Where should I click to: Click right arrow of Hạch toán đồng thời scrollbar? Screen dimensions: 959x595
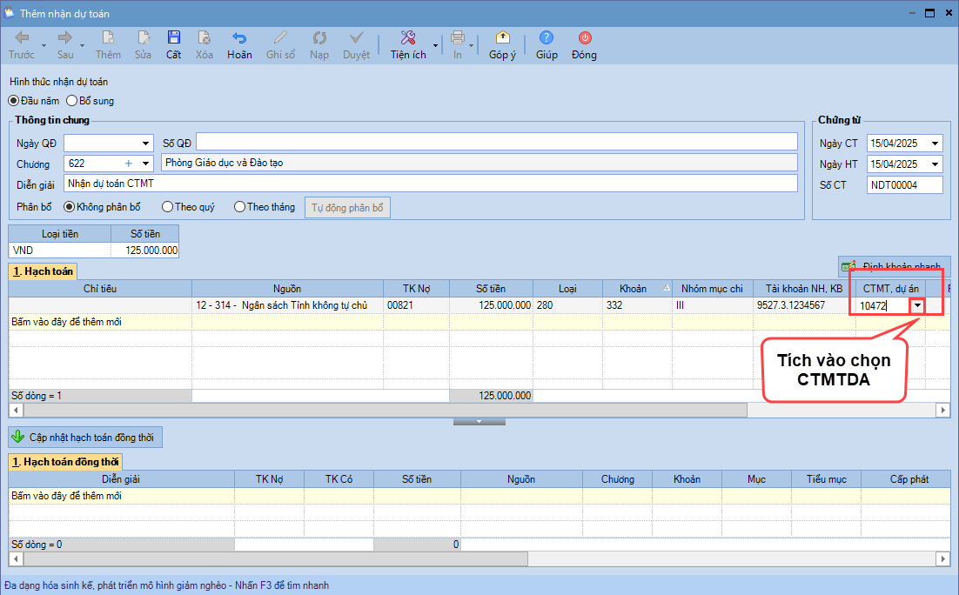point(943,558)
